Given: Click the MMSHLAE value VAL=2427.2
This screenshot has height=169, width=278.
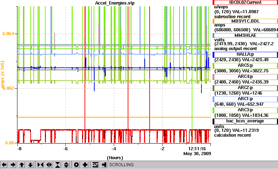Looking at the screenshot, I should click(262, 44).
